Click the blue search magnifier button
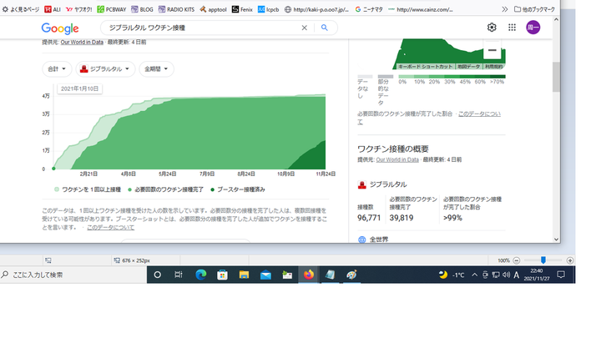Image resolution: width=601 pixels, height=338 pixels. pos(325,28)
